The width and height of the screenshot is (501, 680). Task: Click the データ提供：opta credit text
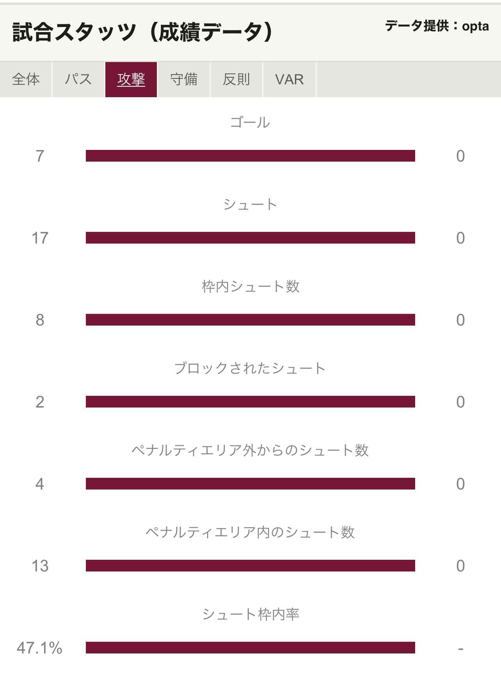click(x=437, y=26)
